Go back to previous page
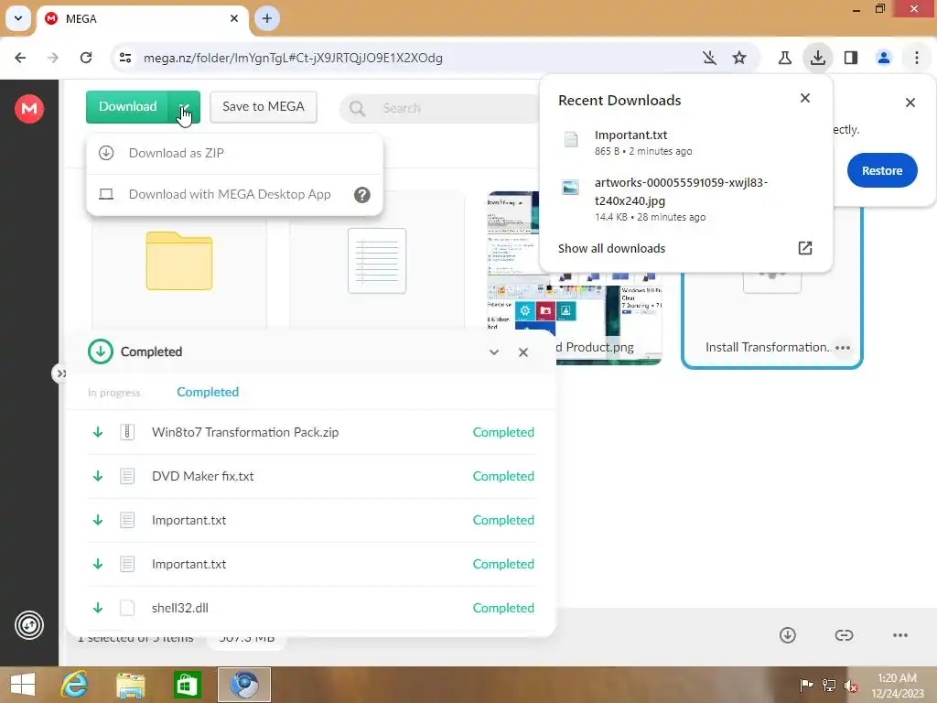Viewport: 937px width, 703px height. pos(20,58)
